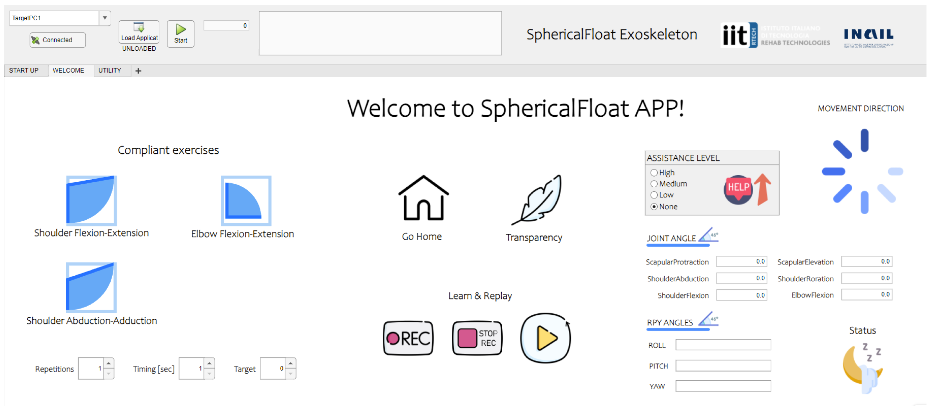Image resolution: width=931 pixels, height=416 pixels.
Task: Increase the Repetitions value with up arrow
Action: 108,363
